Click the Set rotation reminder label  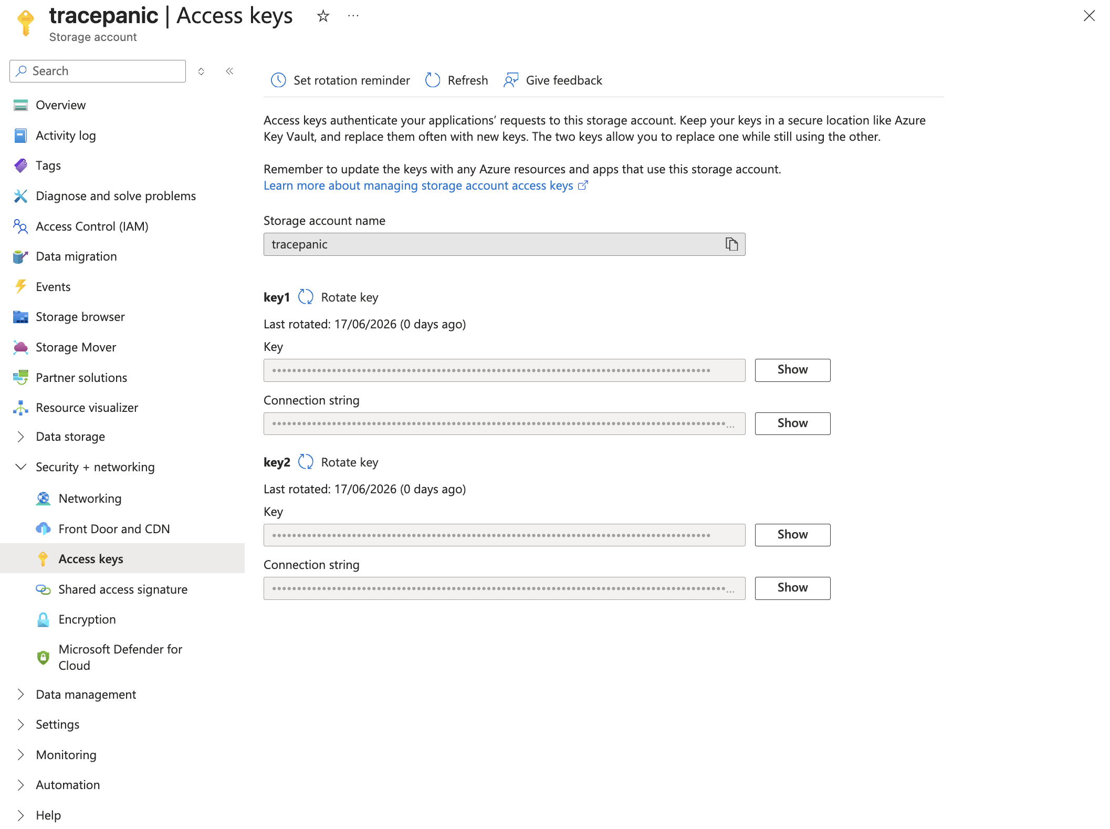click(352, 80)
